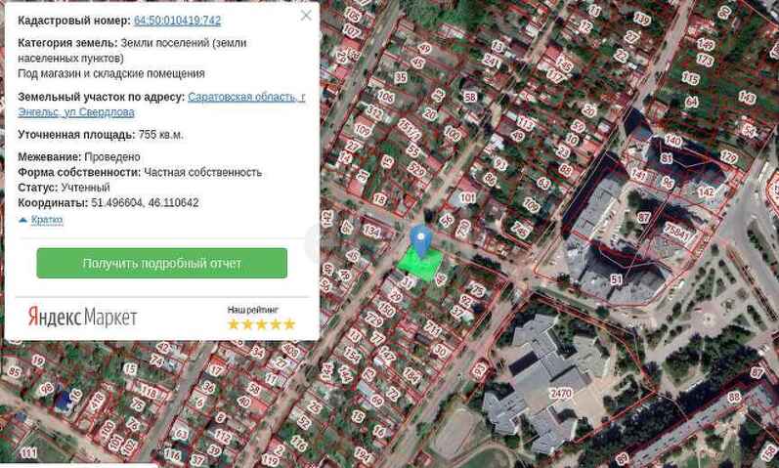
Task: Click the five-star rating stars
Action: (x=261, y=324)
